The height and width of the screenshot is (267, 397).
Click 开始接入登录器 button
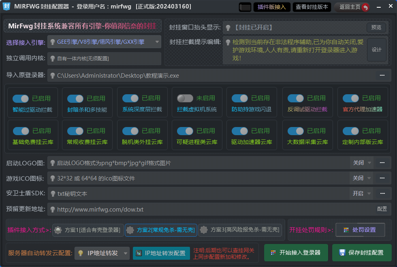[296, 252]
